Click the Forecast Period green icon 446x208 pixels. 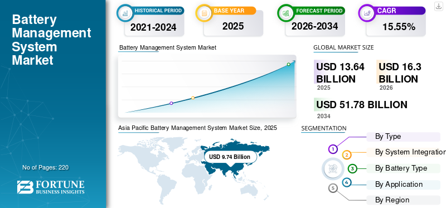286,12
